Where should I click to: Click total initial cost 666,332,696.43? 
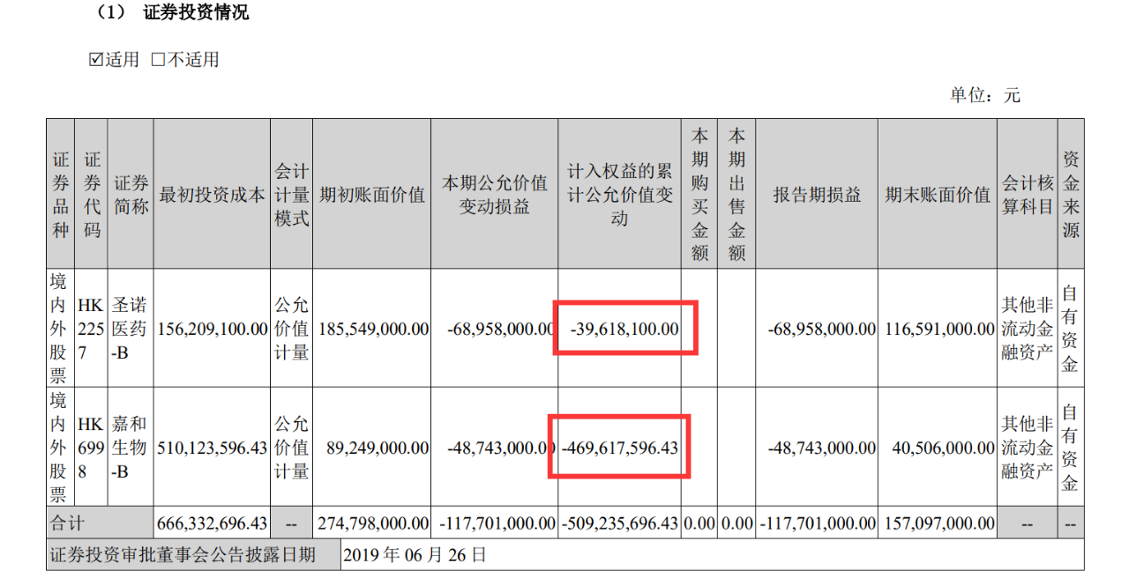pyautogui.click(x=212, y=523)
